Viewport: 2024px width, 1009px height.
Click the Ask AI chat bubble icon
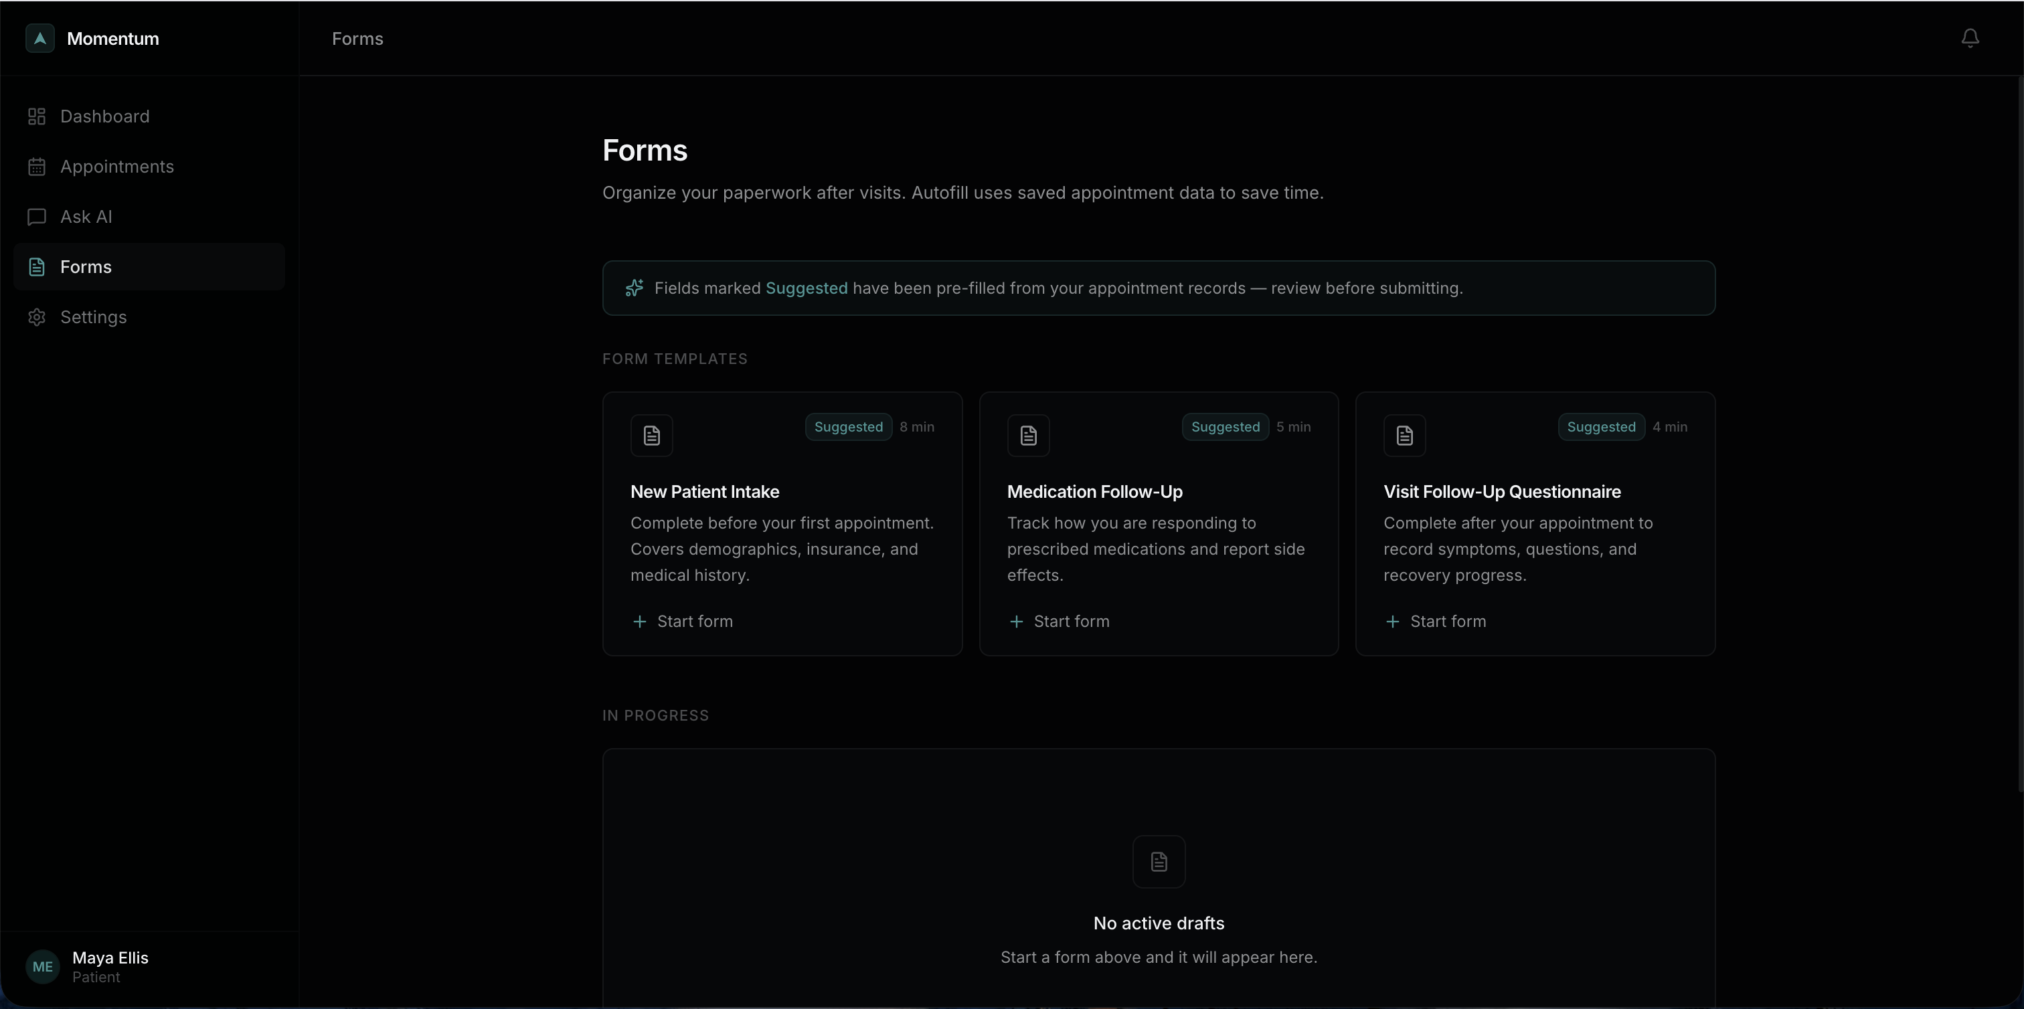click(x=37, y=217)
